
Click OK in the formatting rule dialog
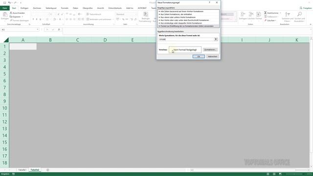pos(199,57)
